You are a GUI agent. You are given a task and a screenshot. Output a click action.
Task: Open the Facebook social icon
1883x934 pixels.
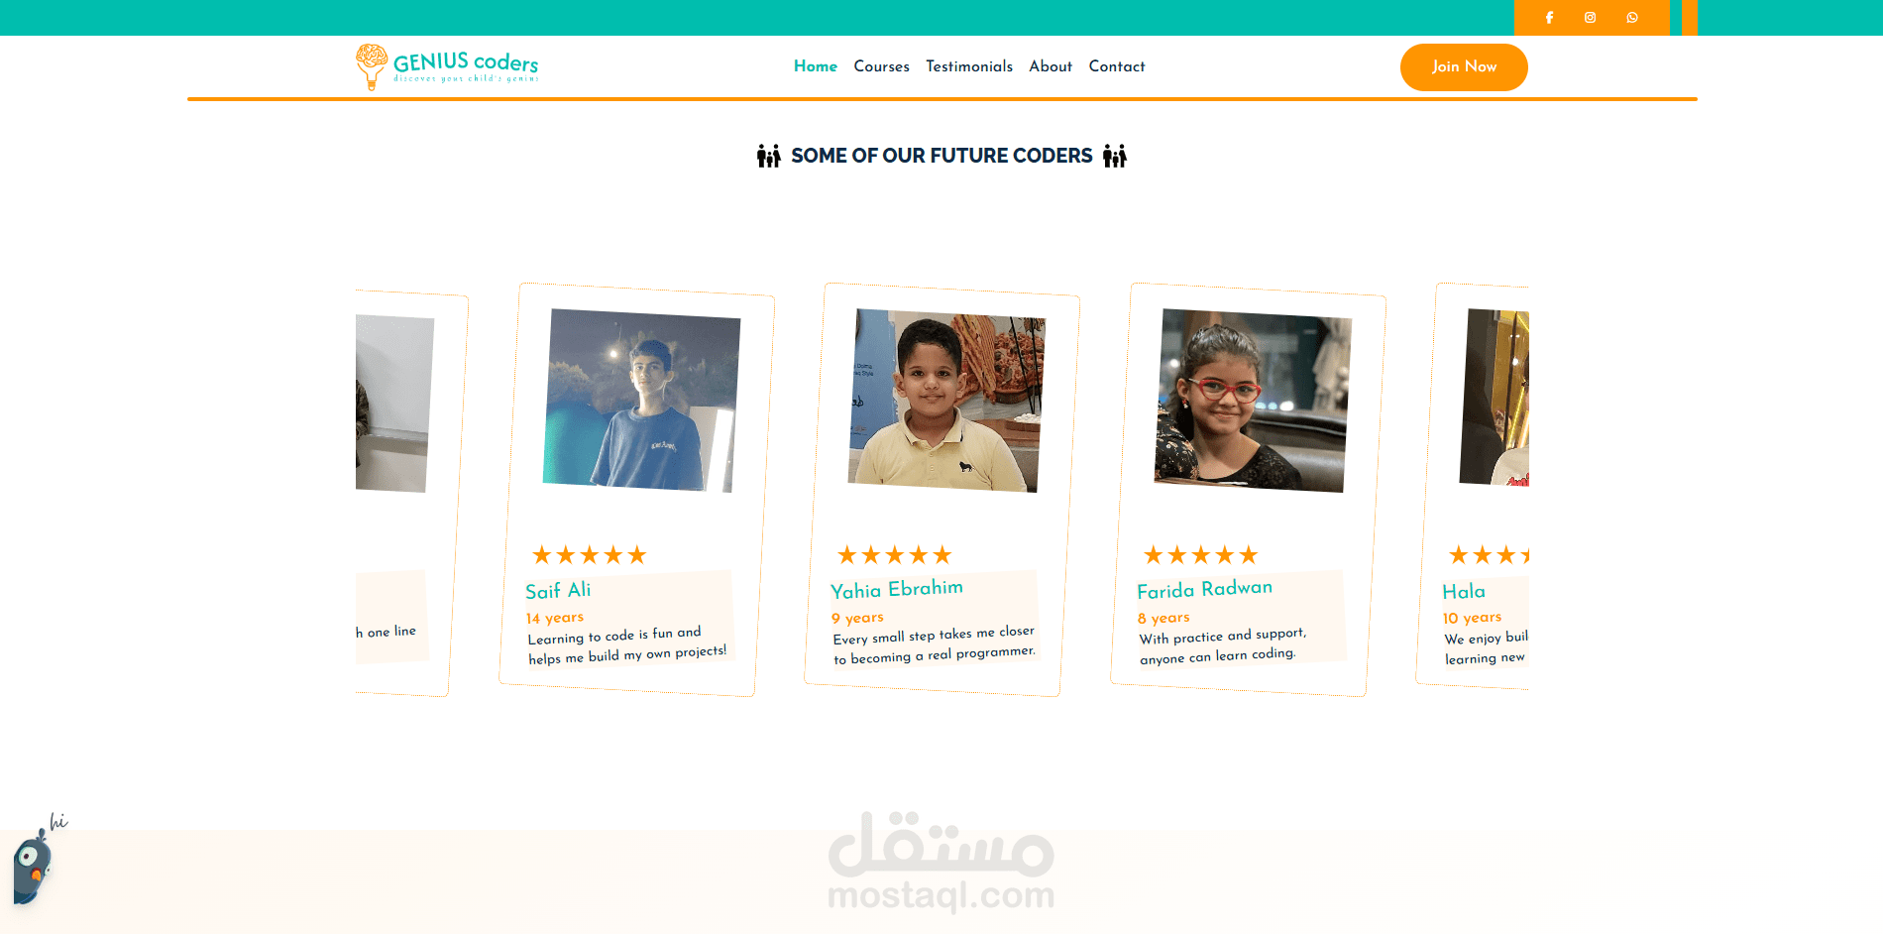[x=1549, y=18]
